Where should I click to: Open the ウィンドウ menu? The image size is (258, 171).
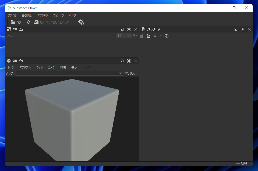tap(58, 15)
